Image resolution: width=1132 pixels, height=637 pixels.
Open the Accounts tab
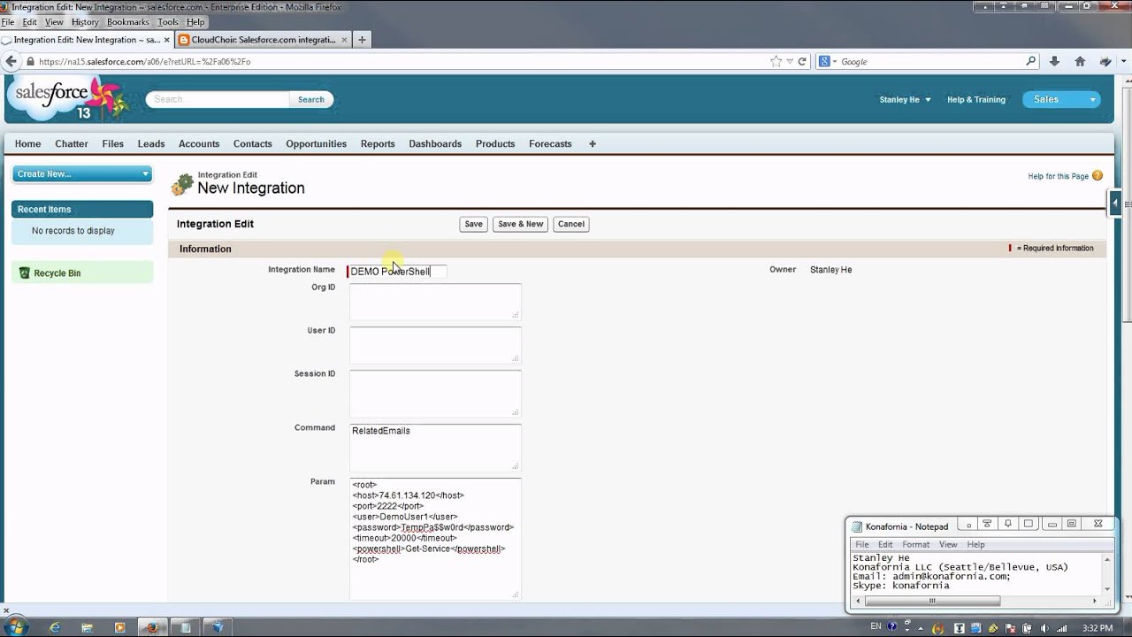tap(199, 143)
